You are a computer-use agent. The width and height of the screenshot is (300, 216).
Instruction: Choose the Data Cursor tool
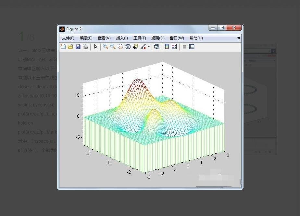point(135,47)
